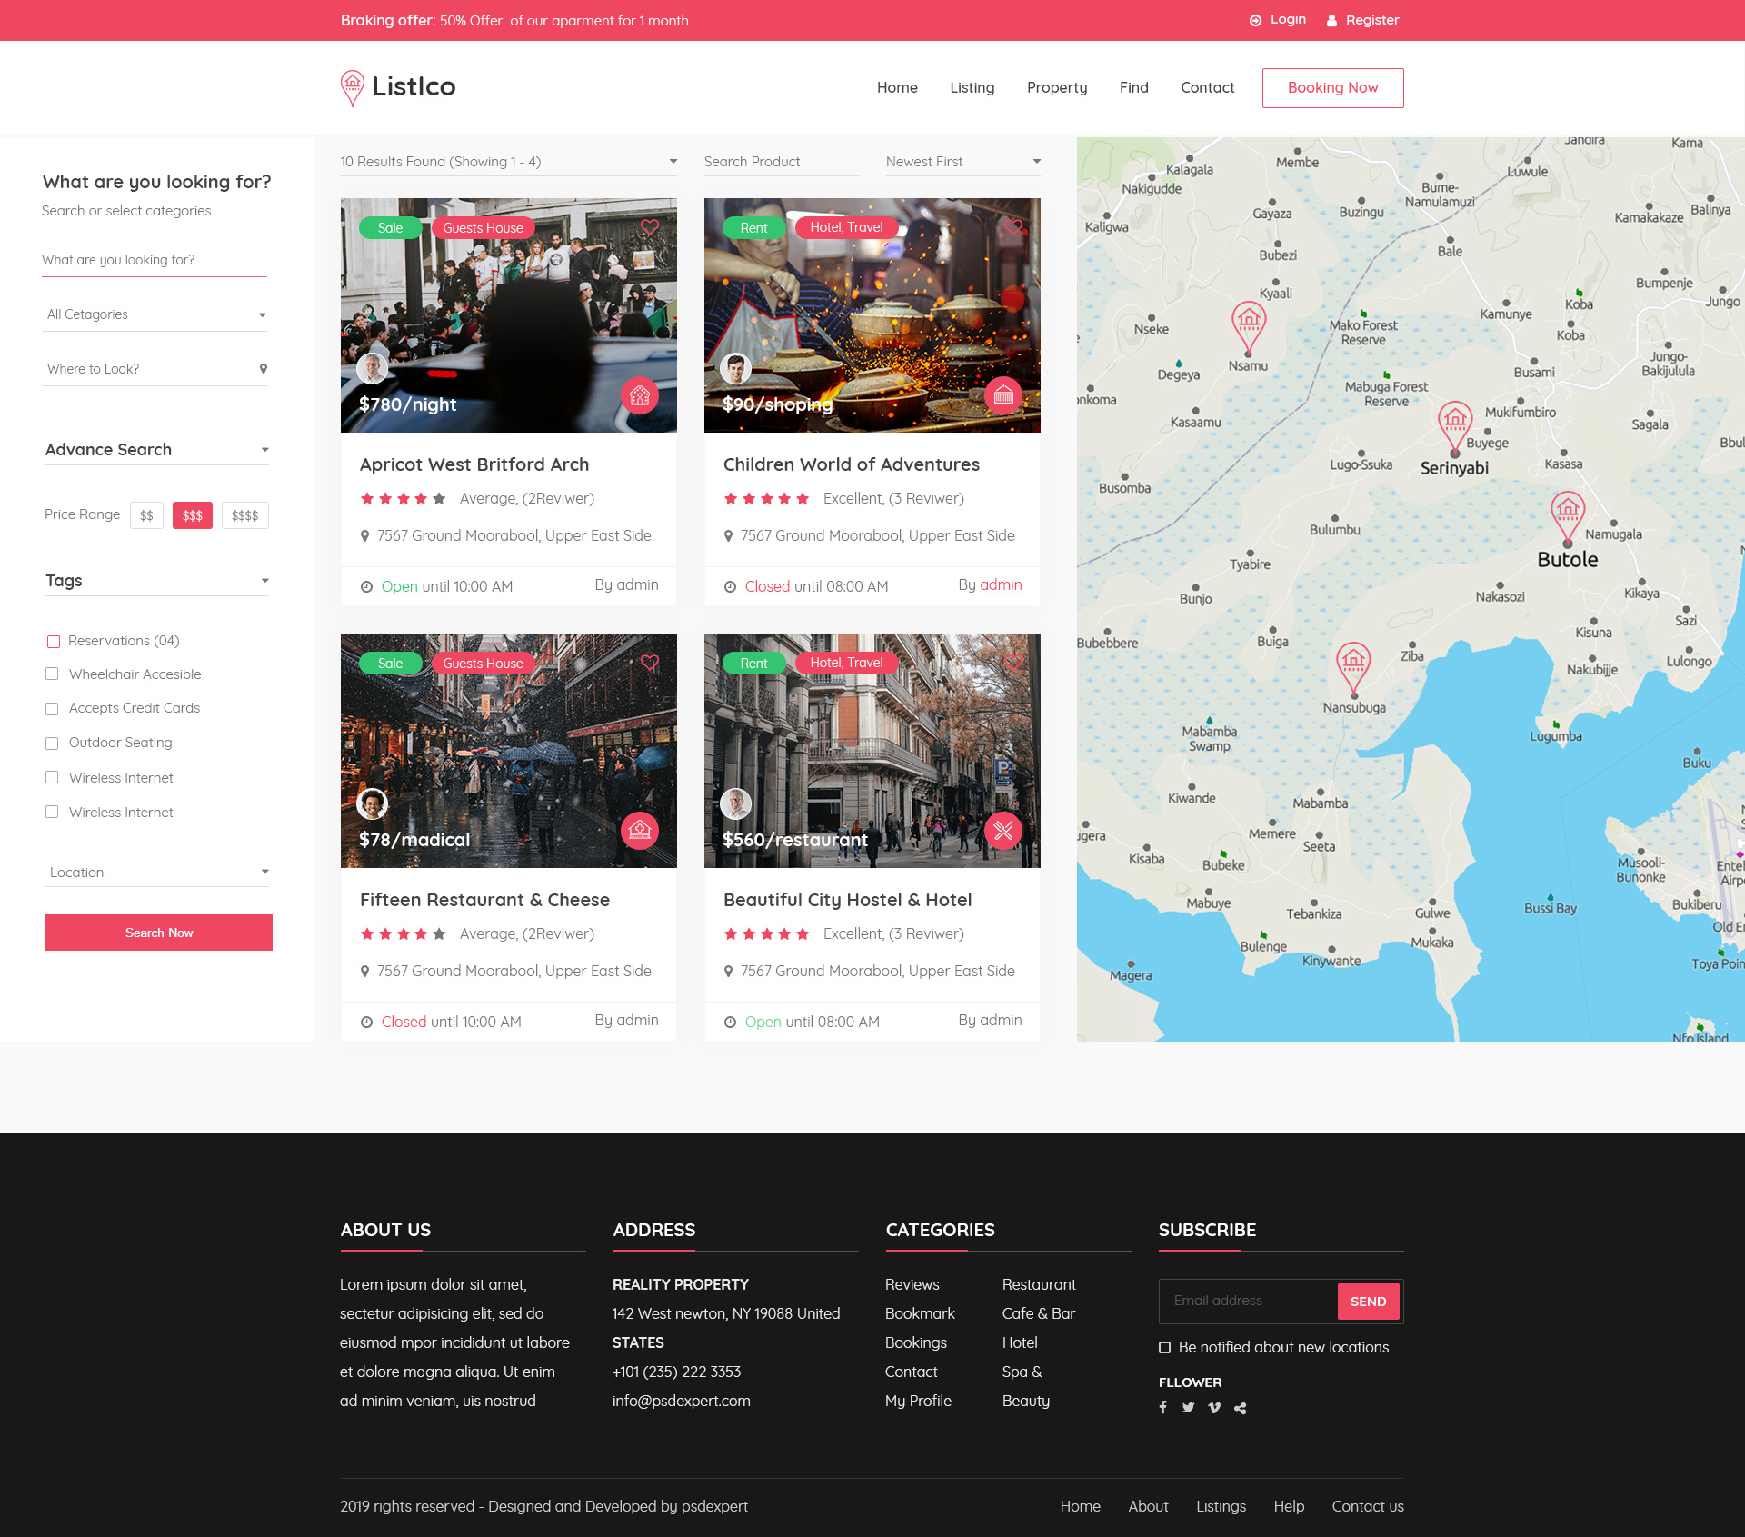Open Facebook icon in footer
The width and height of the screenshot is (1745, 1537).
(1163, 1408)
